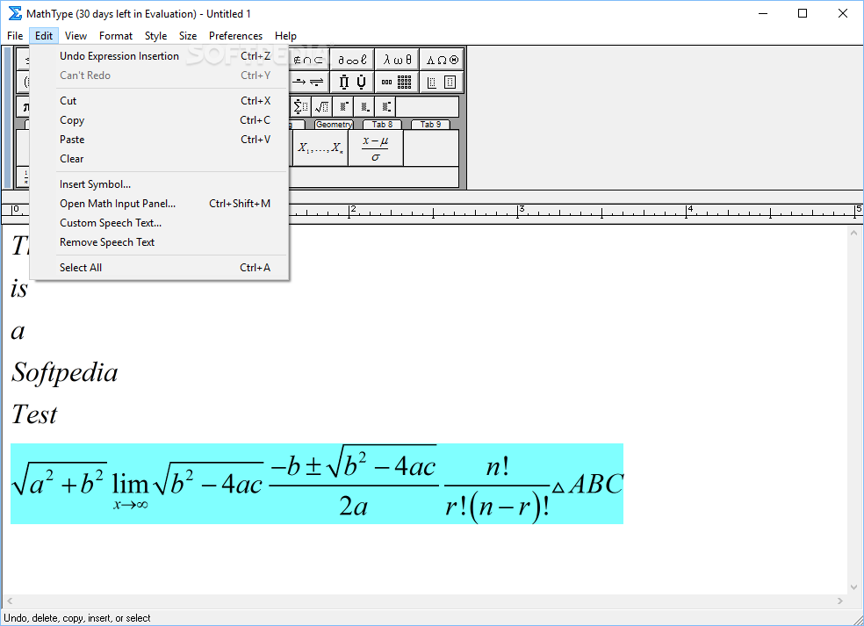Select Paste from the Edit menu

click(160, 140)
